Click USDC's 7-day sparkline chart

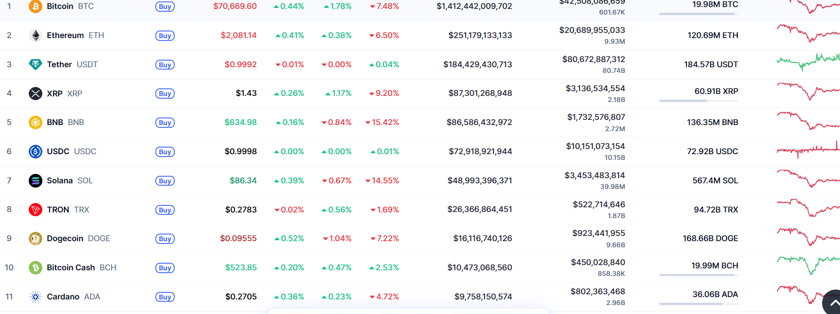pos(808,150)
